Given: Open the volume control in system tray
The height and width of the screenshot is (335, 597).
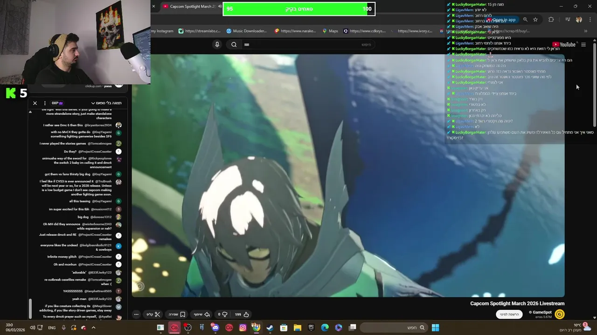Looking at the screenshot, I should 32,328.
